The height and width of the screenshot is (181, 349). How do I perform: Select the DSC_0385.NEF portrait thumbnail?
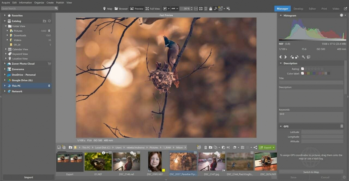155,161
